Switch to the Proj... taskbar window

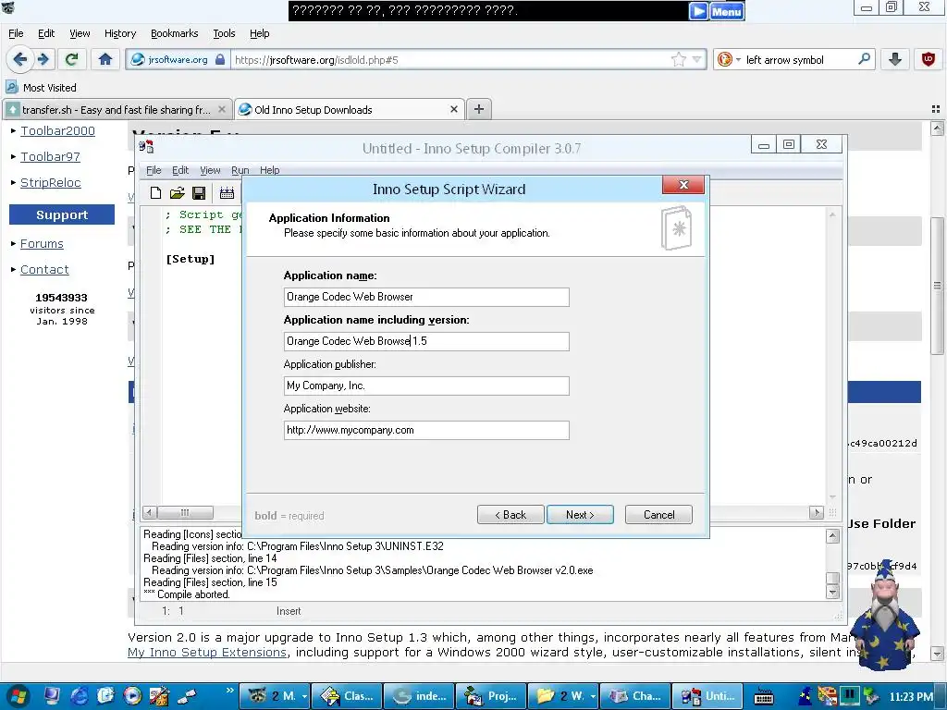click(x=490, y=696)
